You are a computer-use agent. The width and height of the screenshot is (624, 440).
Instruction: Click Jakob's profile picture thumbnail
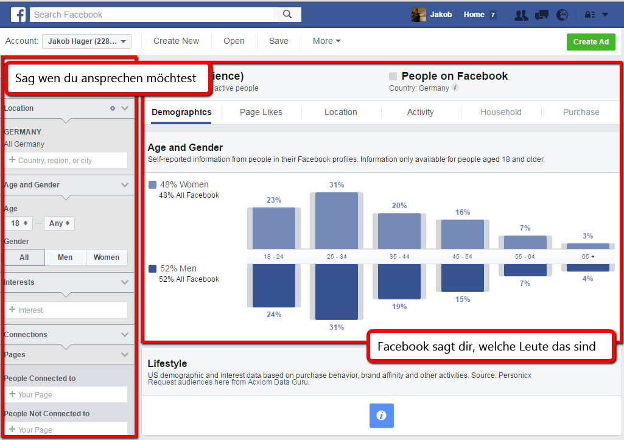point(419,15)
